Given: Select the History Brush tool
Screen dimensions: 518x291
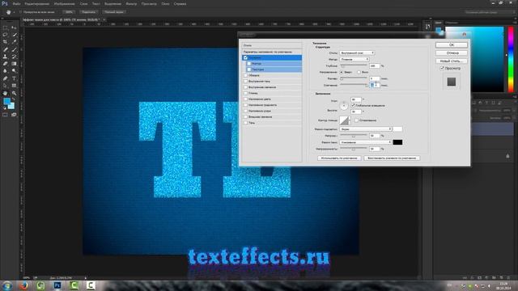Looking at the screenshot, I should coord(14,57).
